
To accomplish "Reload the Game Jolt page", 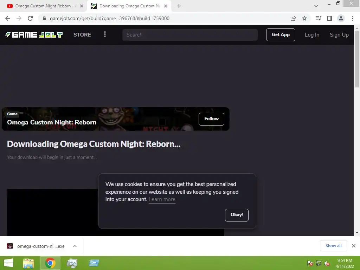I will [30, 18].
